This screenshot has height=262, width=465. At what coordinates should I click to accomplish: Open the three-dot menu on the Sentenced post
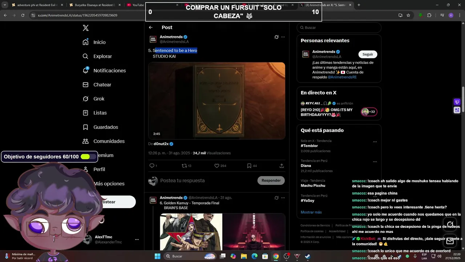(x=283, y=37)
